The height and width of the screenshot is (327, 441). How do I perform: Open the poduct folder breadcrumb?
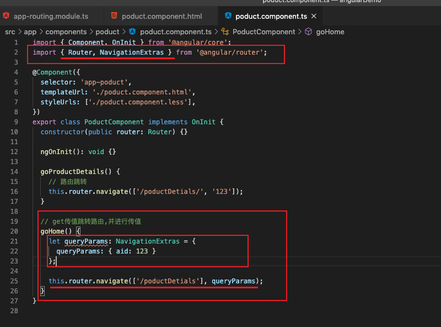[x=107, y=32]
